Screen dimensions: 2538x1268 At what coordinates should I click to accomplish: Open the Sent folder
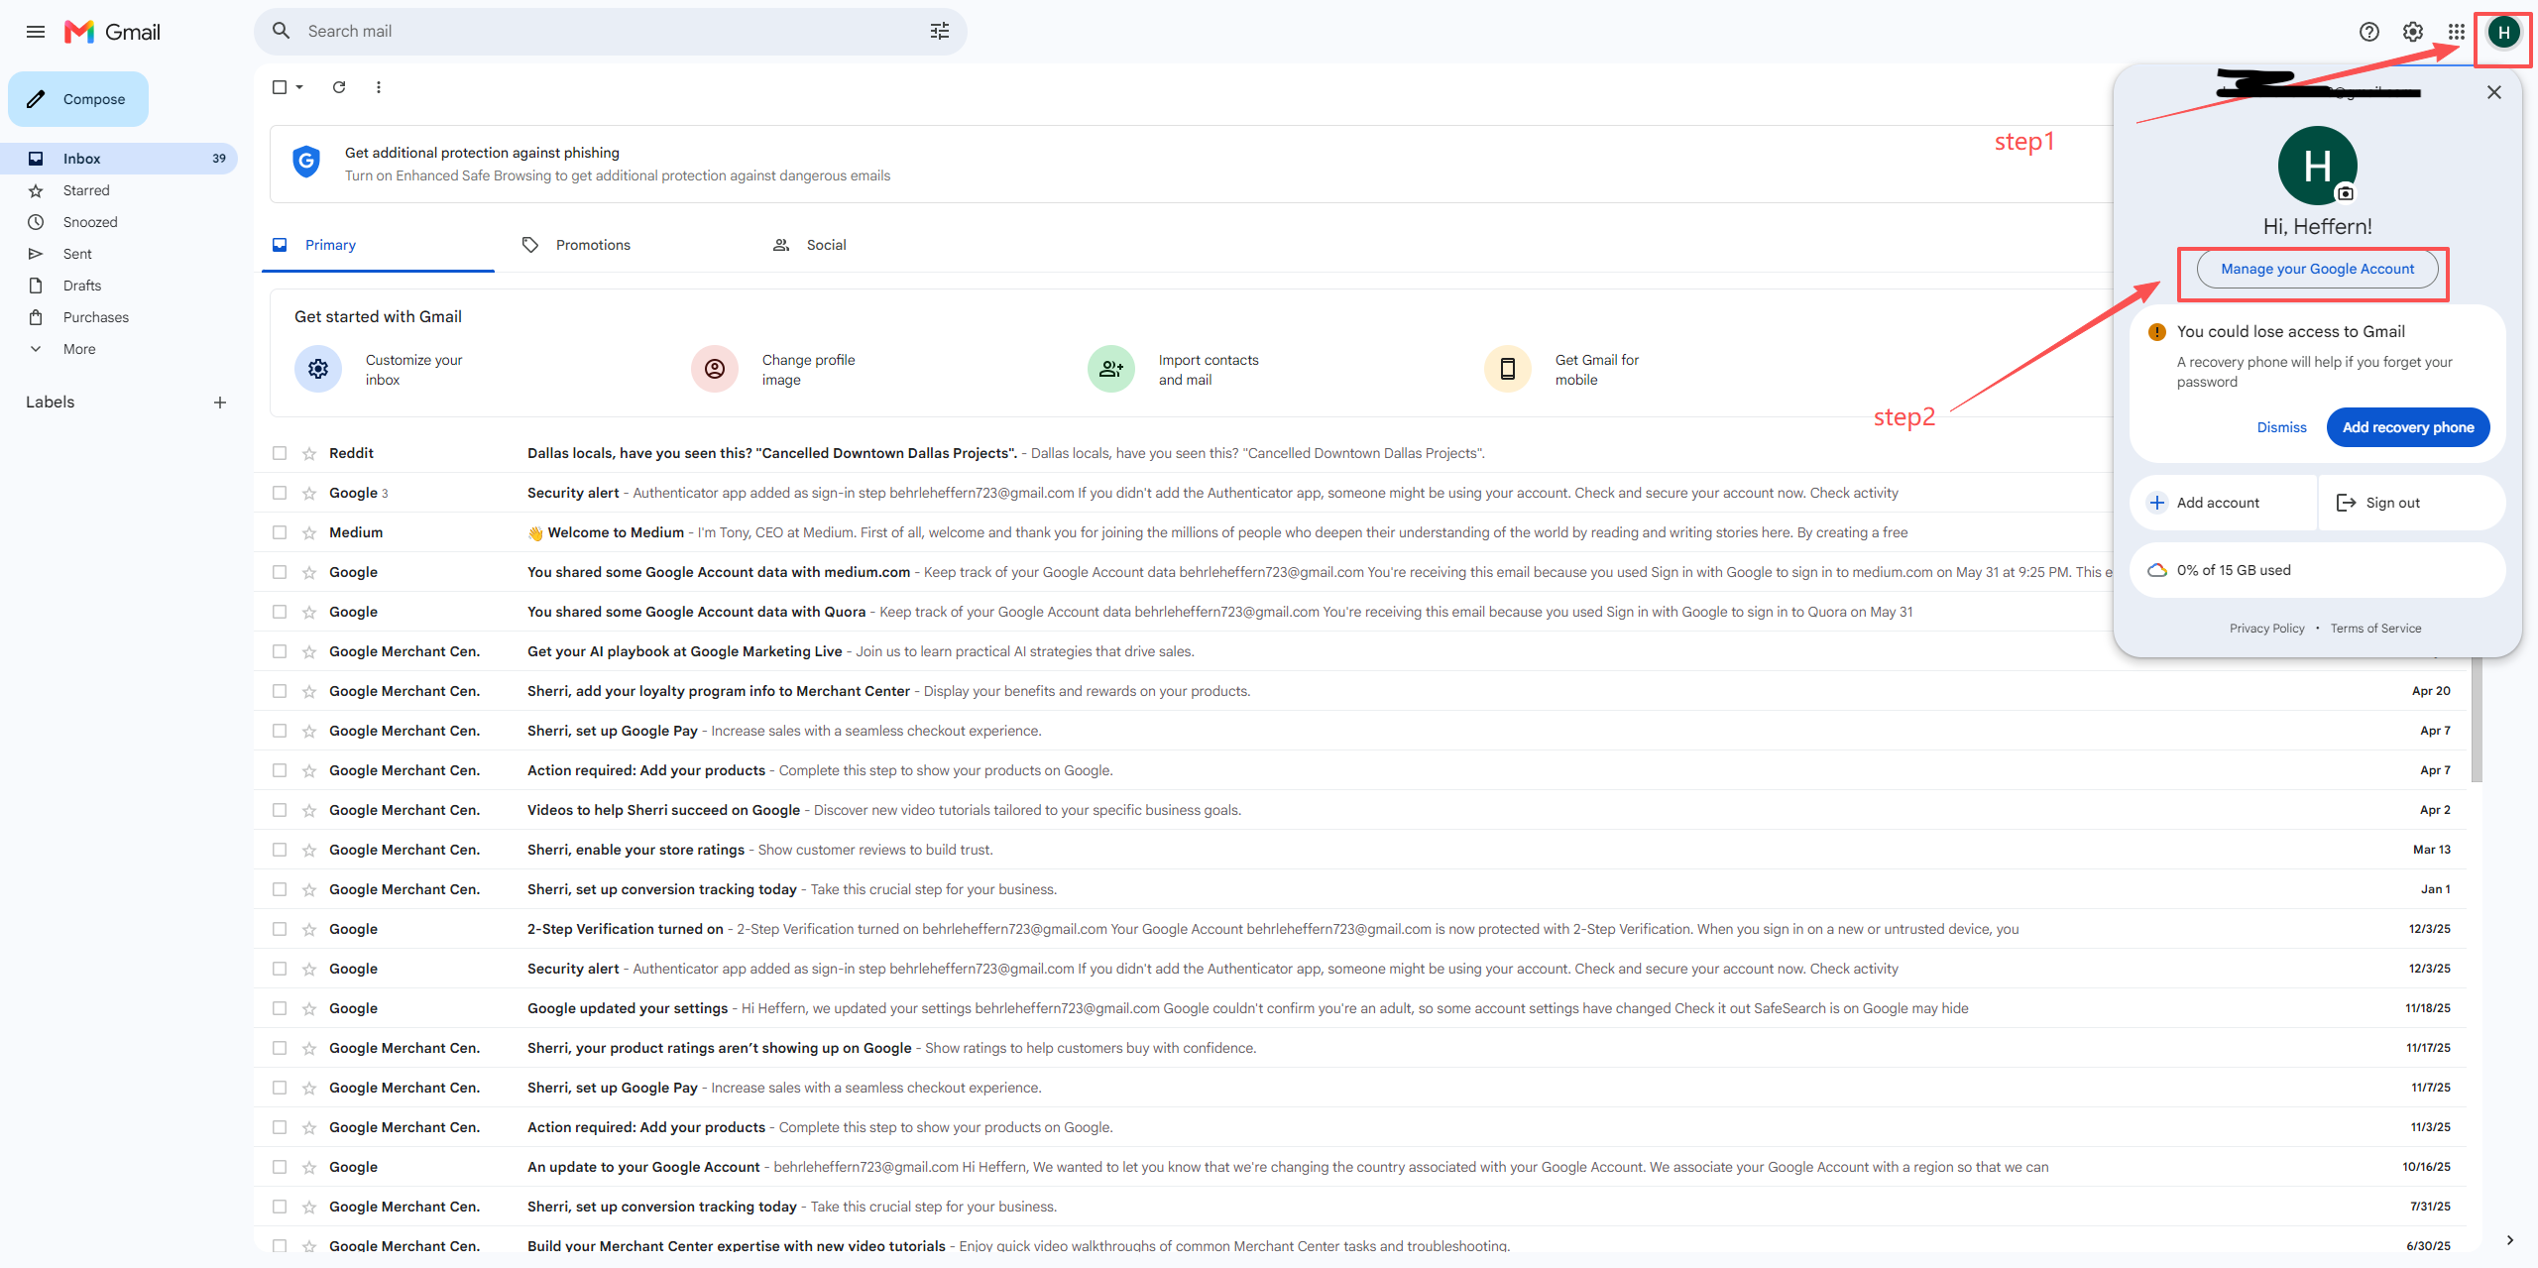coord(119,254)
